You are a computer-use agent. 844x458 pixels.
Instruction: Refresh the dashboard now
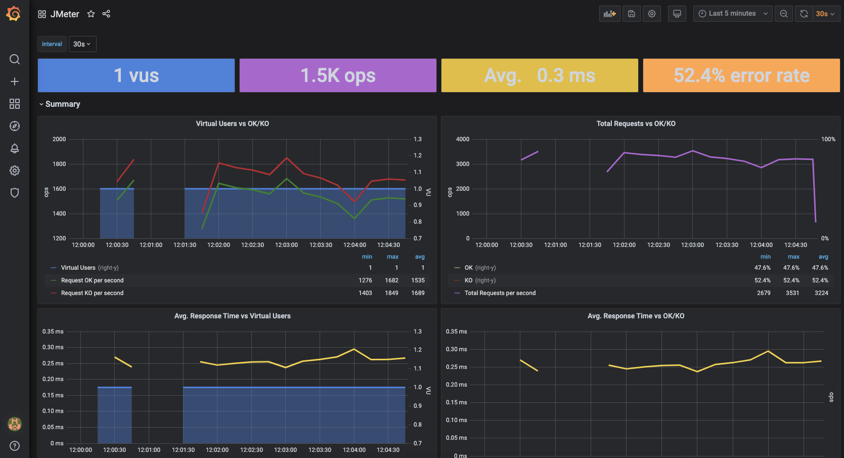(804, 14)
